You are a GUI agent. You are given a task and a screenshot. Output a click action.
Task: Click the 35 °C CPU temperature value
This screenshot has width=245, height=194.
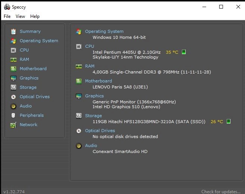tap(172, 52)
